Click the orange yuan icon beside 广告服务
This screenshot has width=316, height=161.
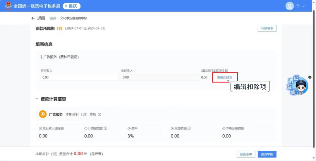click(x=43, y=114)
